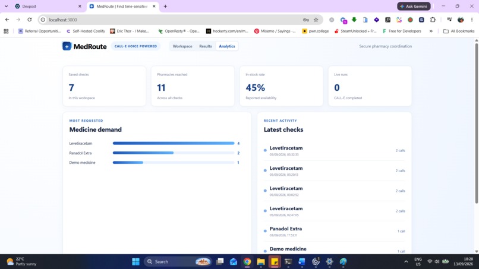Open Chrome from the taskbar
The width and height of the screenshot is (479, 269).
click(x=247, y=262)
